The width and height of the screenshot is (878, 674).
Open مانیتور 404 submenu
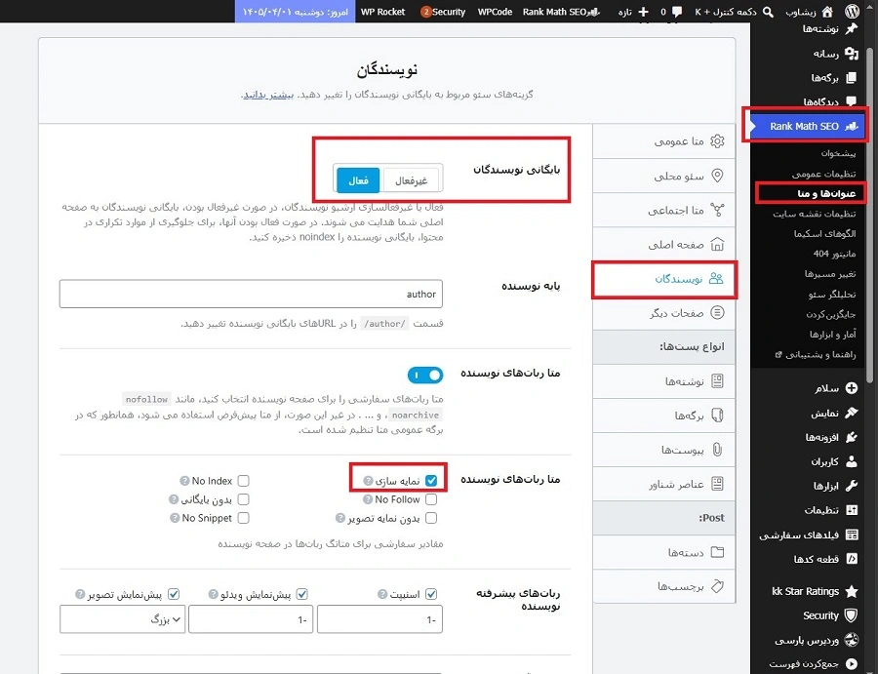834,254
